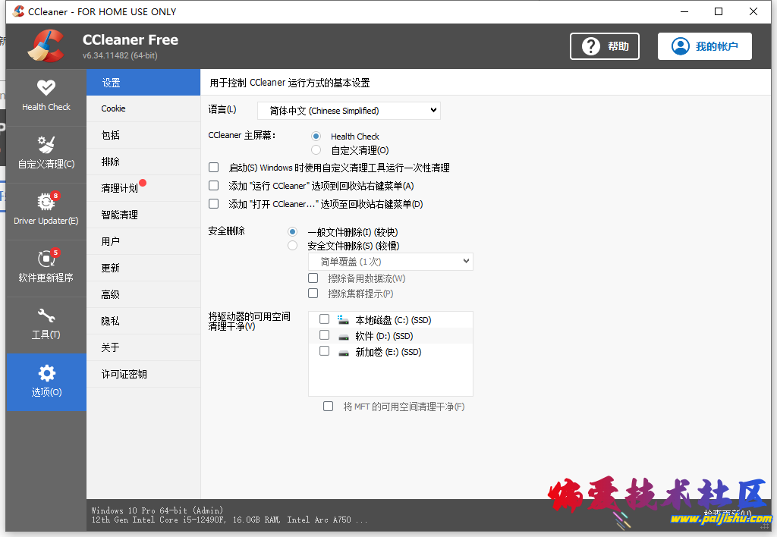Open the 语言 language dropdown
Image resolution: width=777 pixels, height=537 pixels.
pos(348,110)
